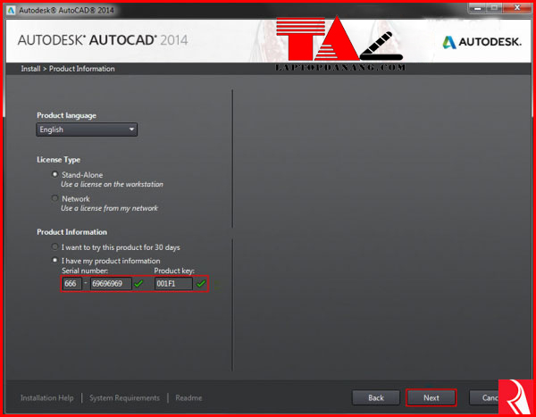Select the 30 days trial option
The image size is (536, 417).
pyautogui.click(x=55, y=246)
